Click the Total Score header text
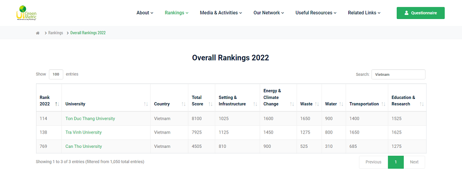 (x=197, y=100)
